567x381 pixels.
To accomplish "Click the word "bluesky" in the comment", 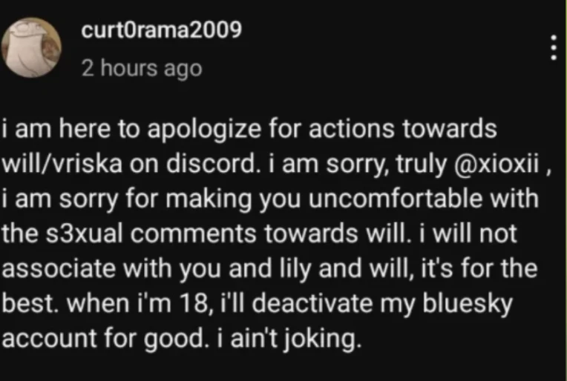I will (468, 304).
